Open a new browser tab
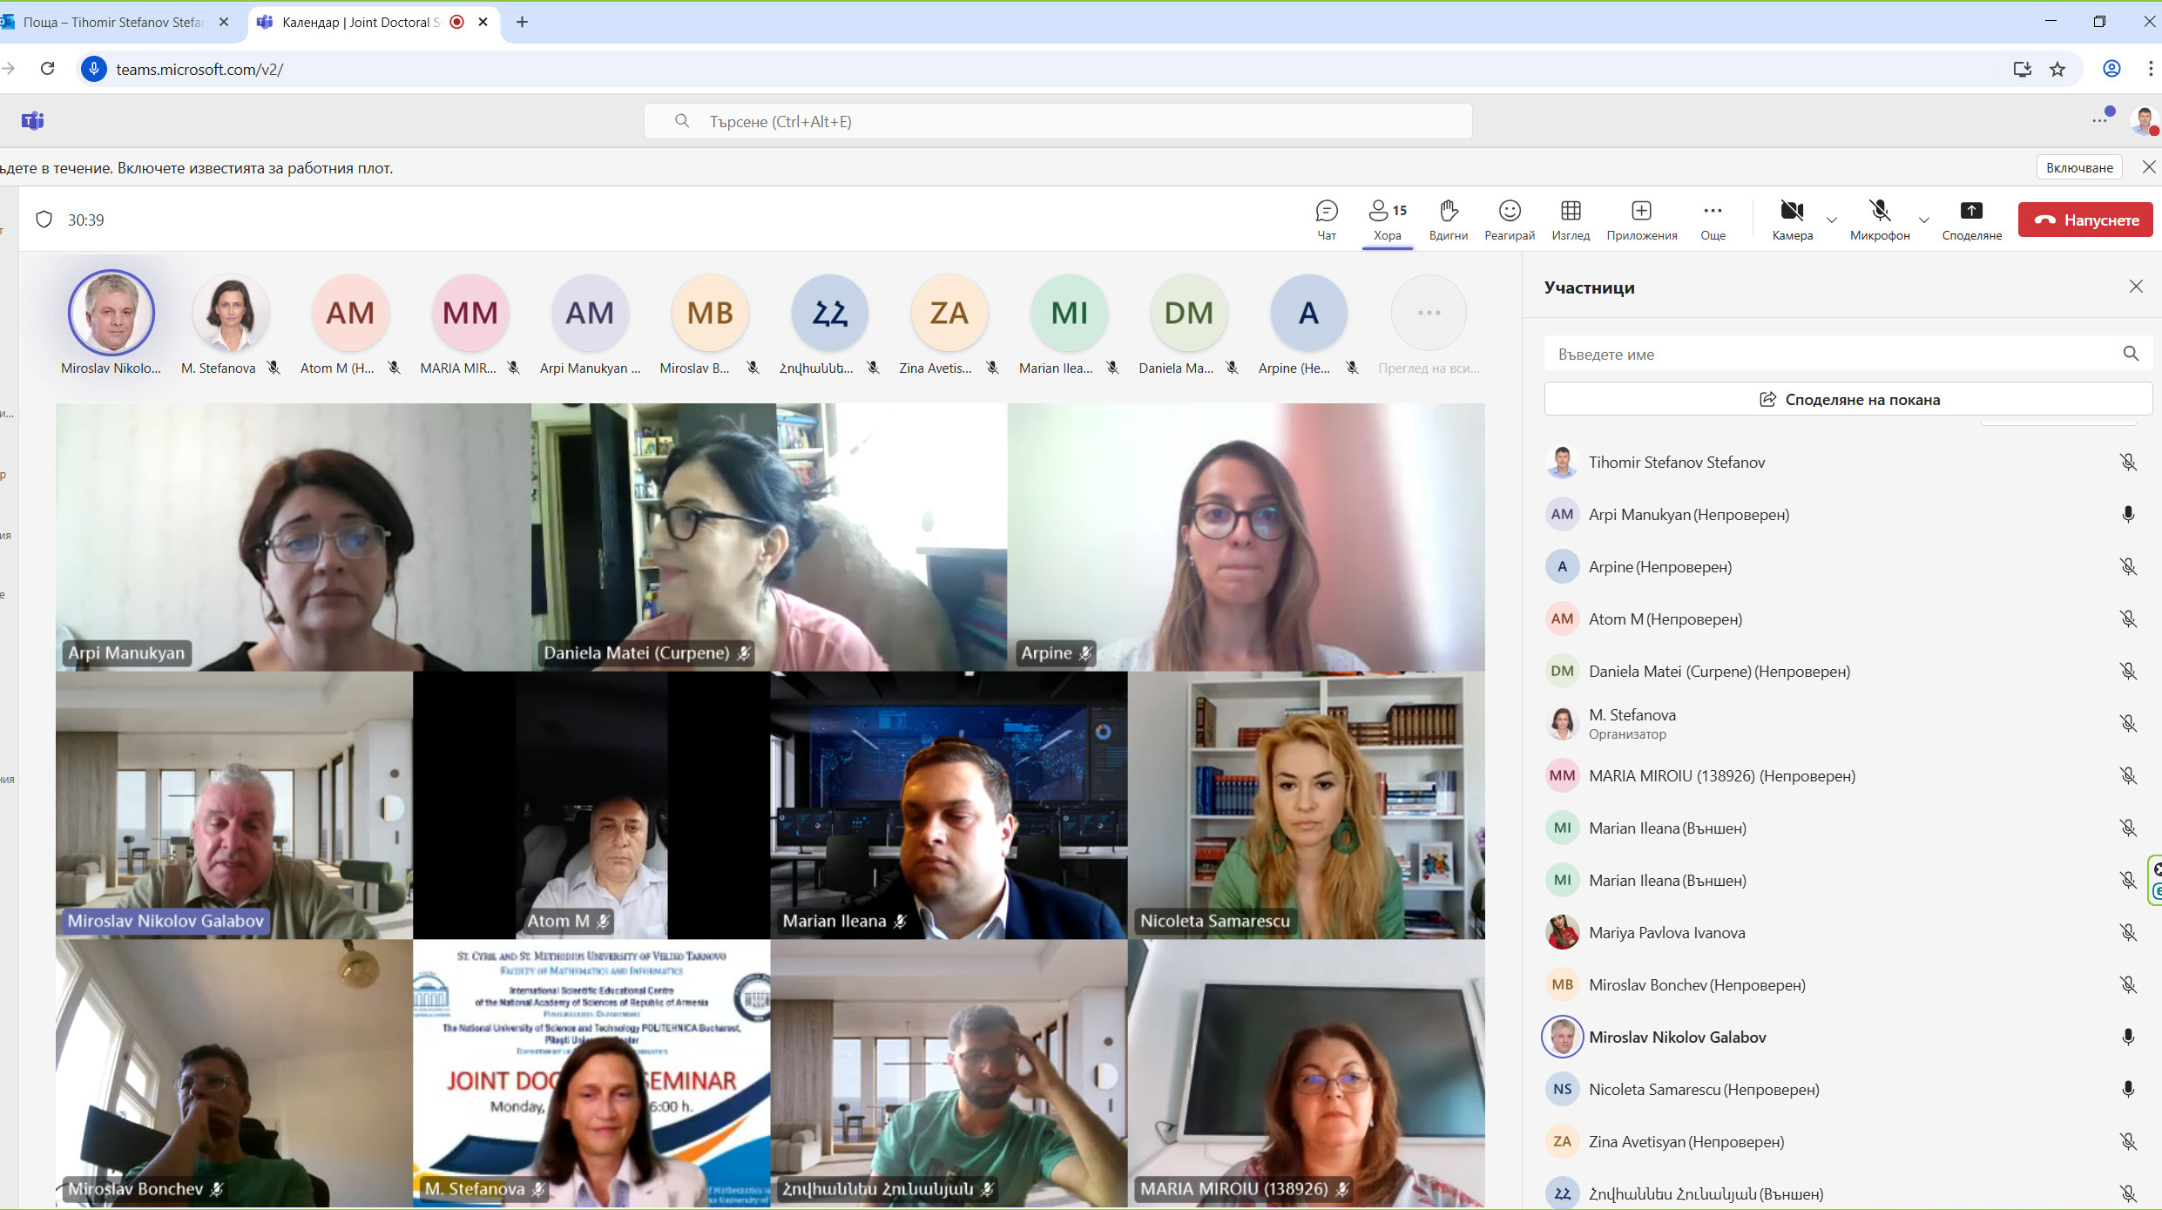Screen dimensions: 2162x1210 click(x=522, y=23)
